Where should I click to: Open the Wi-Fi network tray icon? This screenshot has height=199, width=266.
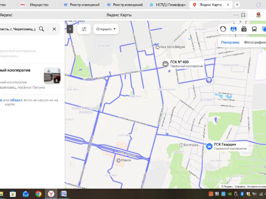click(x=261, y=194)
